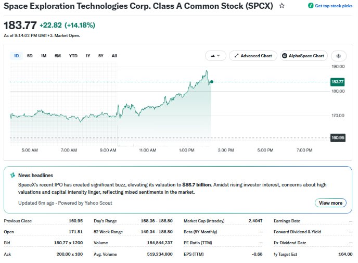
Task: Show the 1Y chart range
Action: pos(87,56)
